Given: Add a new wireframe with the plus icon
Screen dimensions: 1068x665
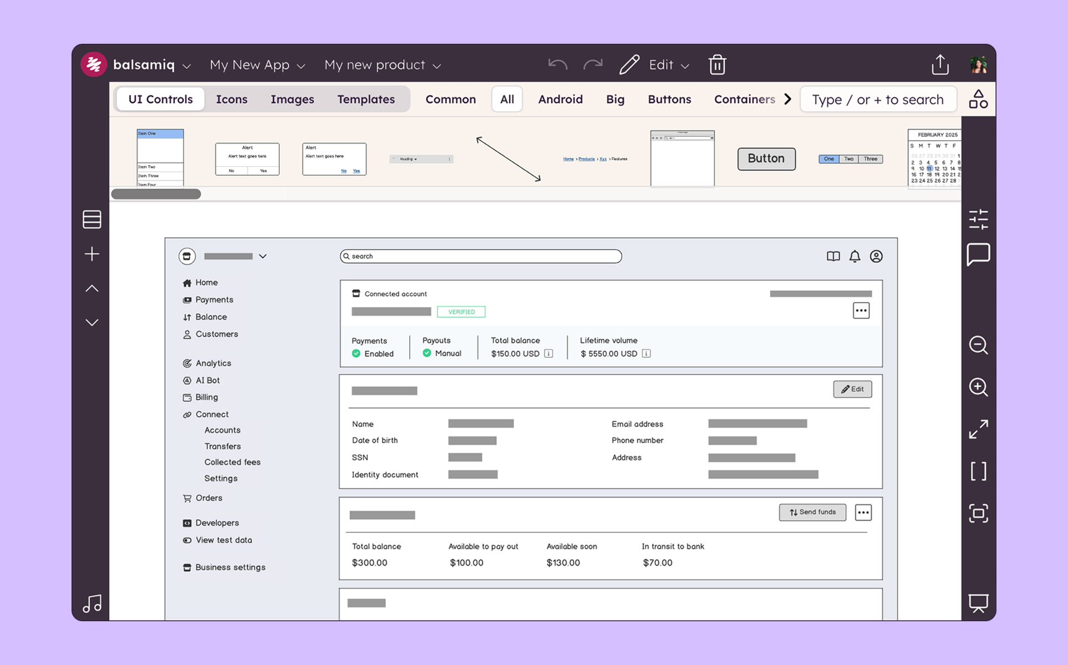Looking at the screenshot, I should pyautogui.click(x=92, y=253).
